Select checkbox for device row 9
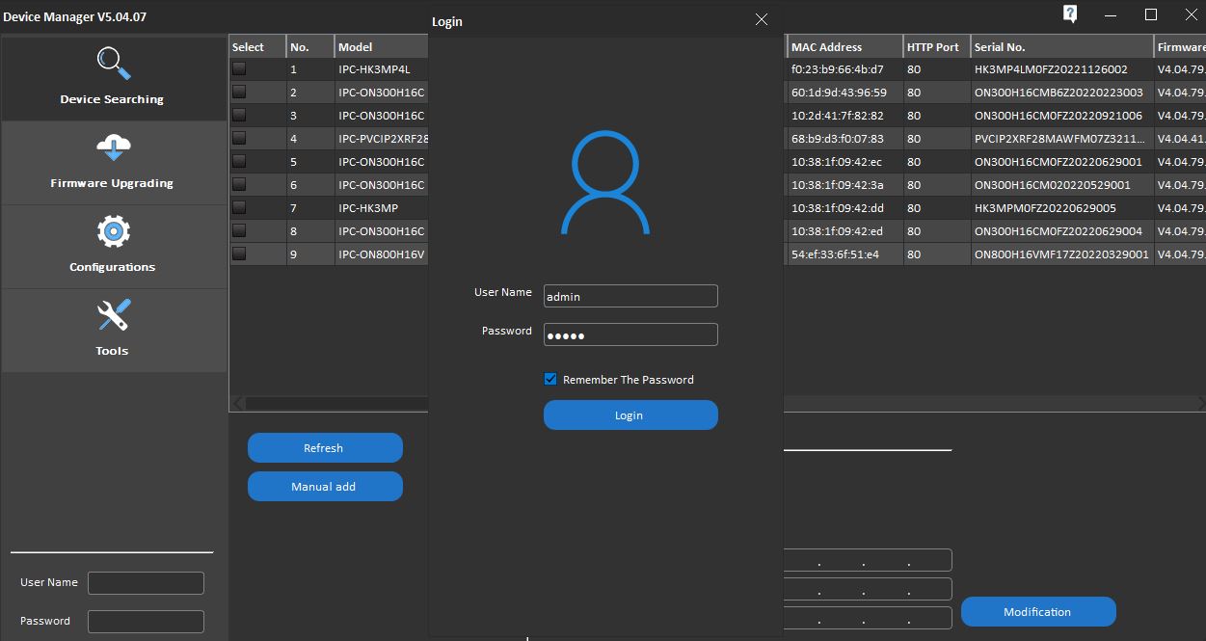 (239, 254)
